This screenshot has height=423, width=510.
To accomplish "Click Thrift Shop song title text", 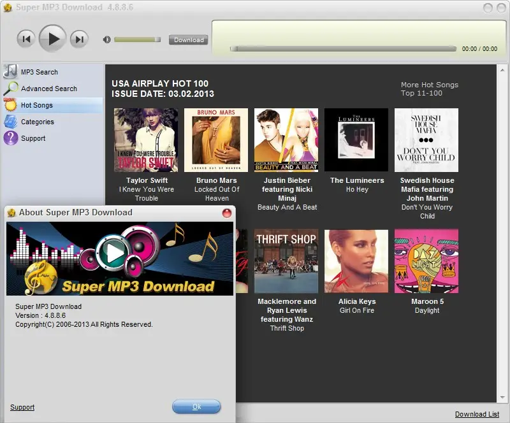I will (288, 328).
